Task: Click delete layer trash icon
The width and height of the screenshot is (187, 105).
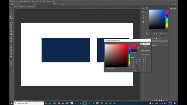Action: (x=166, y=100)
